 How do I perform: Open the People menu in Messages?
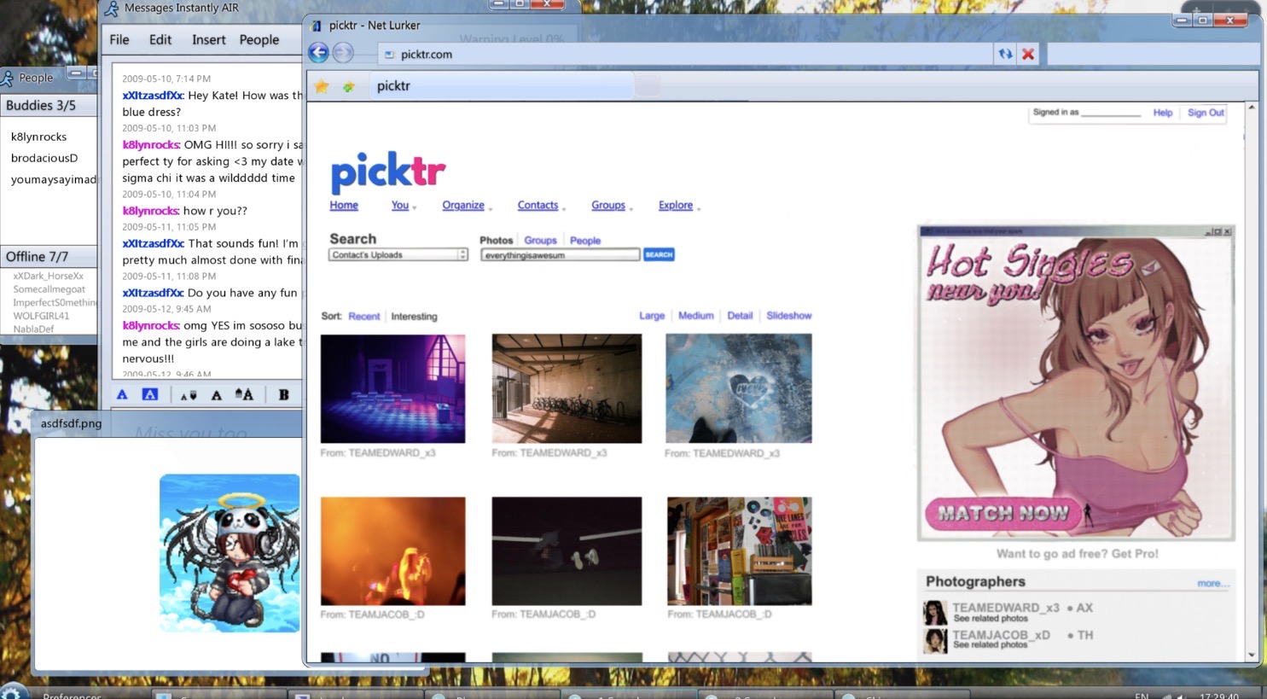point(259,39)
